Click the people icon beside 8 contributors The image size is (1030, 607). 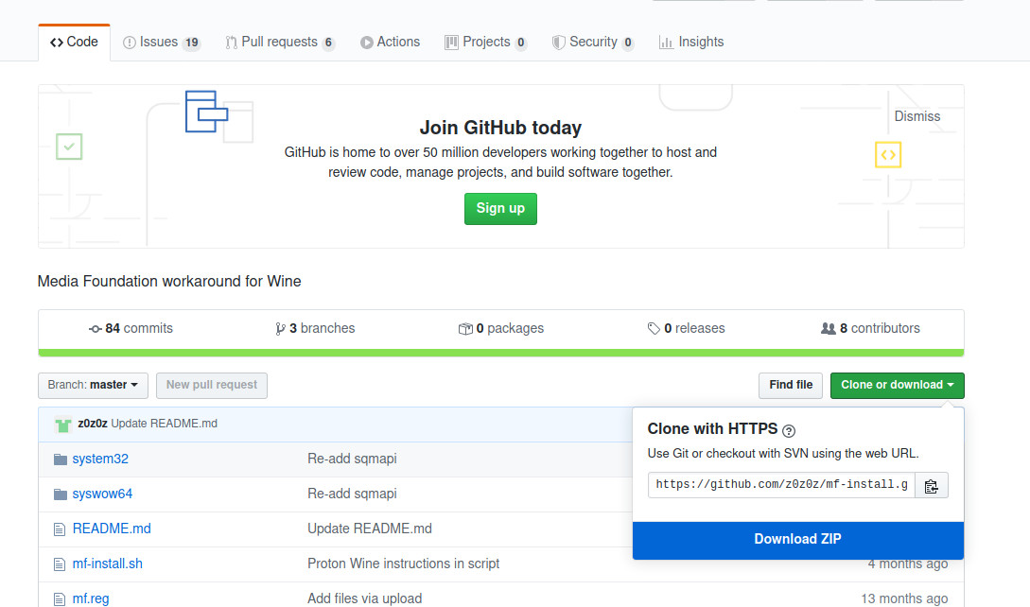click(829, 328)
